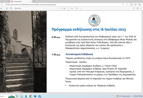Zoom out with the minus icon
Image resolution: width=143 pixels, height=98 pixels.
click(x=58, y=8)
